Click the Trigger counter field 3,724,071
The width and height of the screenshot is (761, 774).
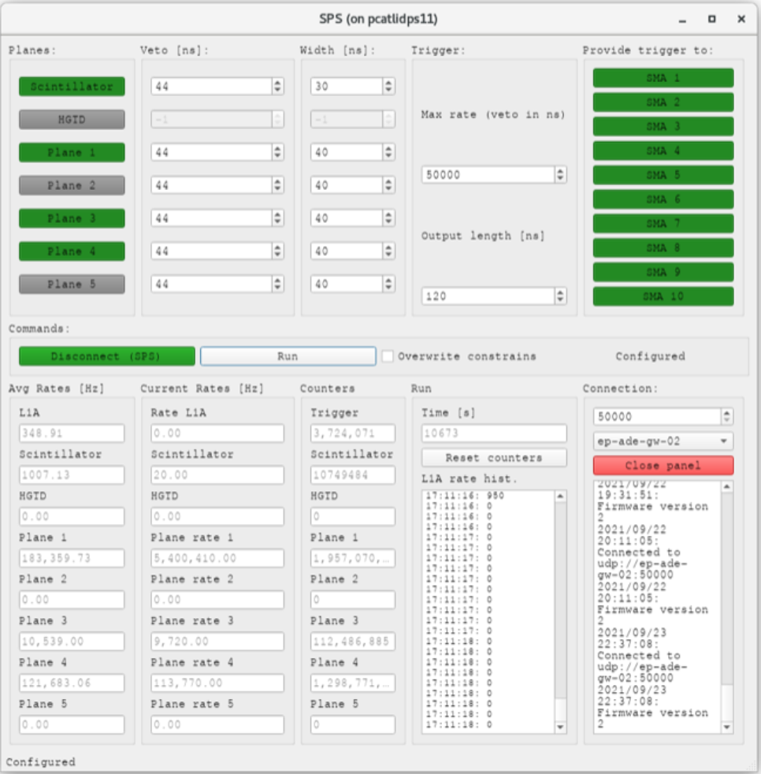353,434
